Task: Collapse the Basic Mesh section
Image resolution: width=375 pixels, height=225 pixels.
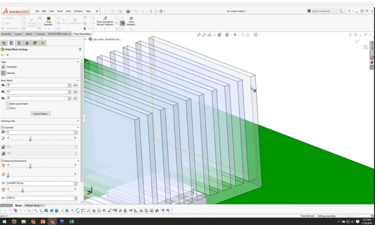Action: coord(78,79)
